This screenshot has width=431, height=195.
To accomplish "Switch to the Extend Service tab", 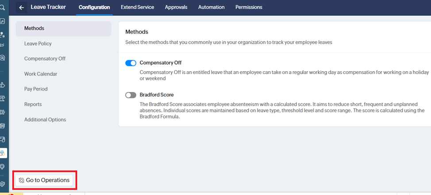I will coord(137,8).
